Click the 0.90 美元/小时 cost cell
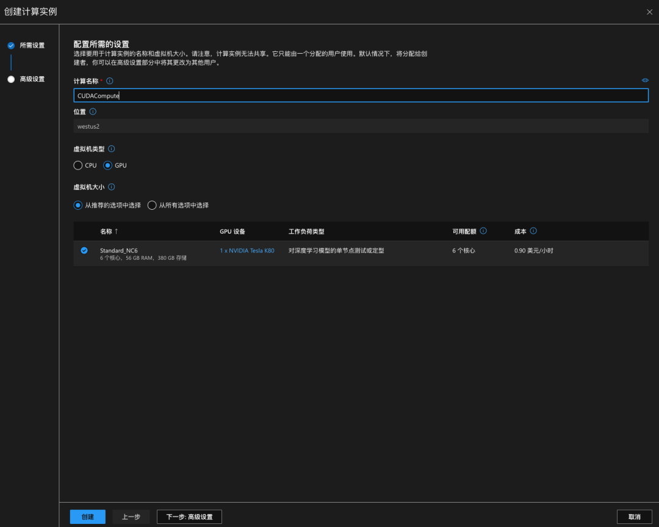The width and height of the screenshot is (659, 527). [x=534, y=251]
